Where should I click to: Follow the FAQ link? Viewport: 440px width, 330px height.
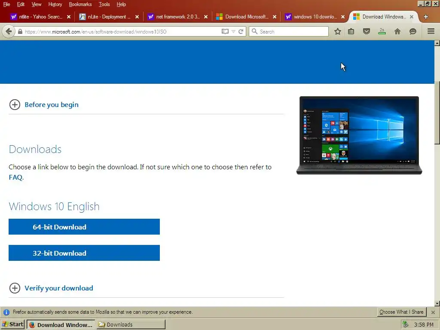(x=15, y=177)
